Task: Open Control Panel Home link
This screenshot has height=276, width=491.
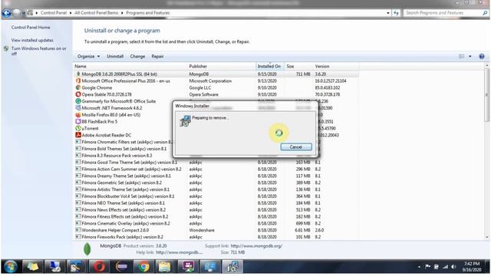Action: click(x=31, y=28)
